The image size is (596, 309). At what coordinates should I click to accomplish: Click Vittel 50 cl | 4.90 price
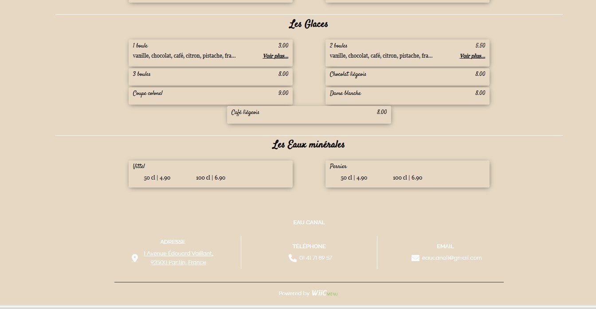157,178
